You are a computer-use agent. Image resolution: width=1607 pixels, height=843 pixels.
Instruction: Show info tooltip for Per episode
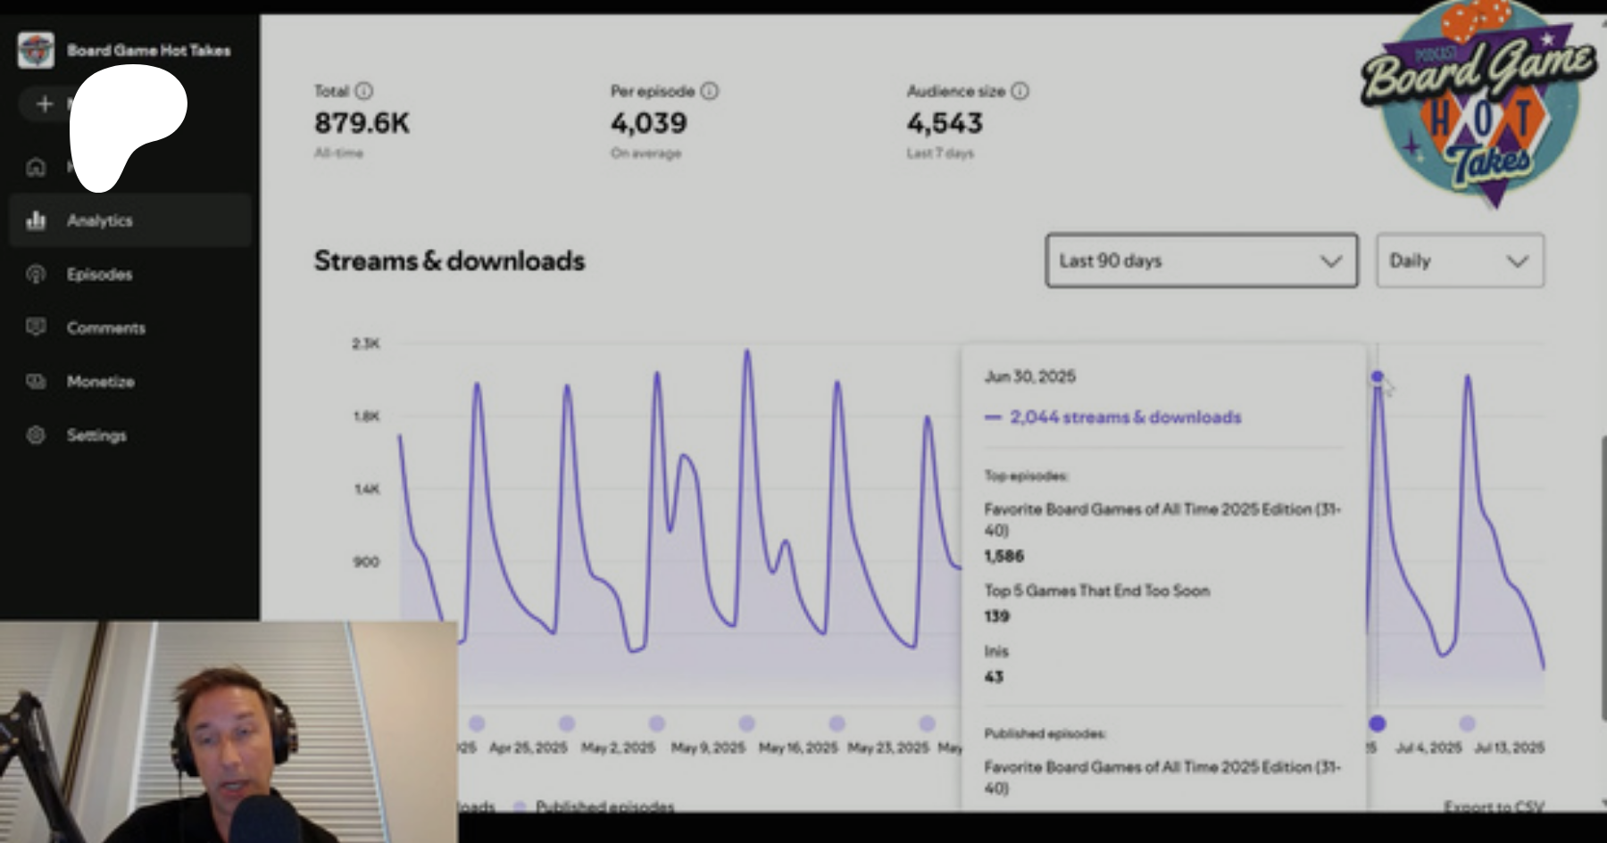(x=710, y=91)
